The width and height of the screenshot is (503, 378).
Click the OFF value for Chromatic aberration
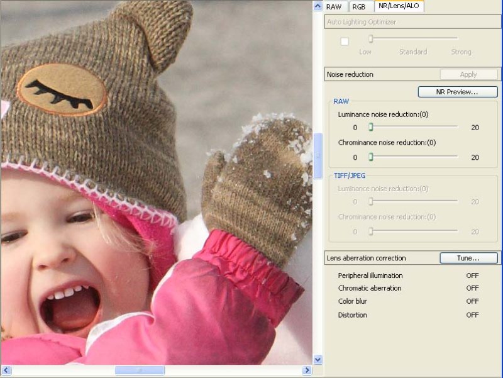point(472,288)
